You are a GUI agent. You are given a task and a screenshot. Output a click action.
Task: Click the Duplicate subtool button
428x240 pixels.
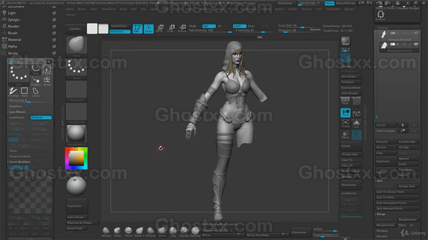pyautogui.click(x=386, y=161)
